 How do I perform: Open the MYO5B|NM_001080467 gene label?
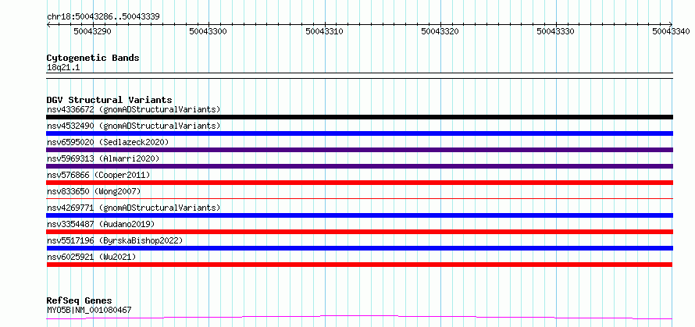tap(89, 310)
